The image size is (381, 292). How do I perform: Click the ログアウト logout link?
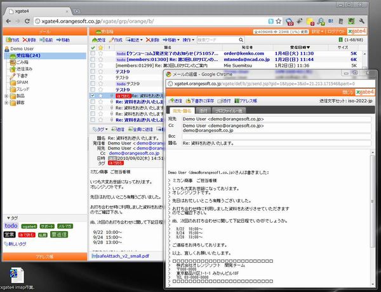tap(336, 32)
